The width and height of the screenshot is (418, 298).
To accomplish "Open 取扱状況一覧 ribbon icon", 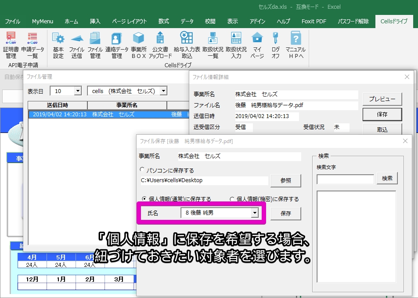I will click(213, 45).
